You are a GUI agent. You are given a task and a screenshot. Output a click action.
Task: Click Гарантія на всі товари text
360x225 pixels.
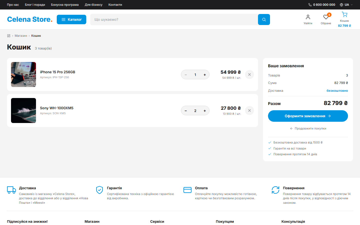[290, 148]
